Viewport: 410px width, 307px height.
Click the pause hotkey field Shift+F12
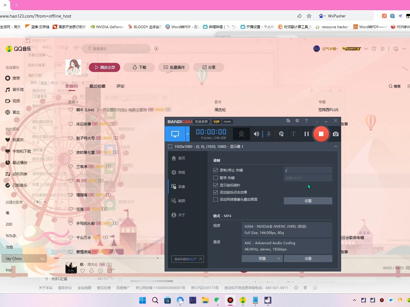(308, 178)
